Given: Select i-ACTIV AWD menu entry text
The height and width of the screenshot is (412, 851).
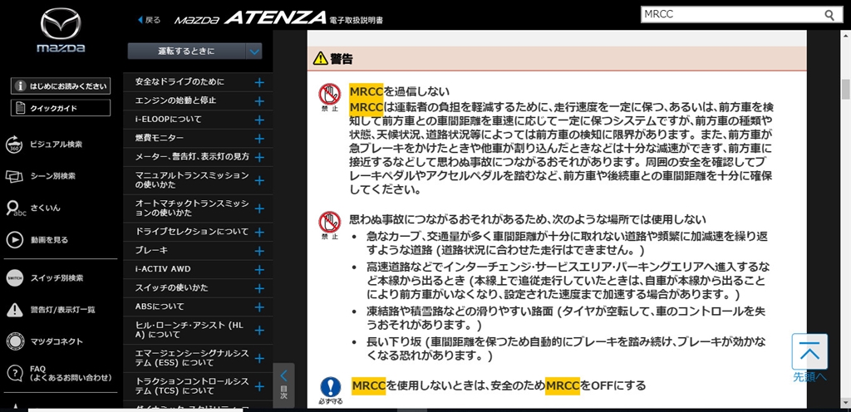Looking at the screenshot, I should [x=163, y=269].
